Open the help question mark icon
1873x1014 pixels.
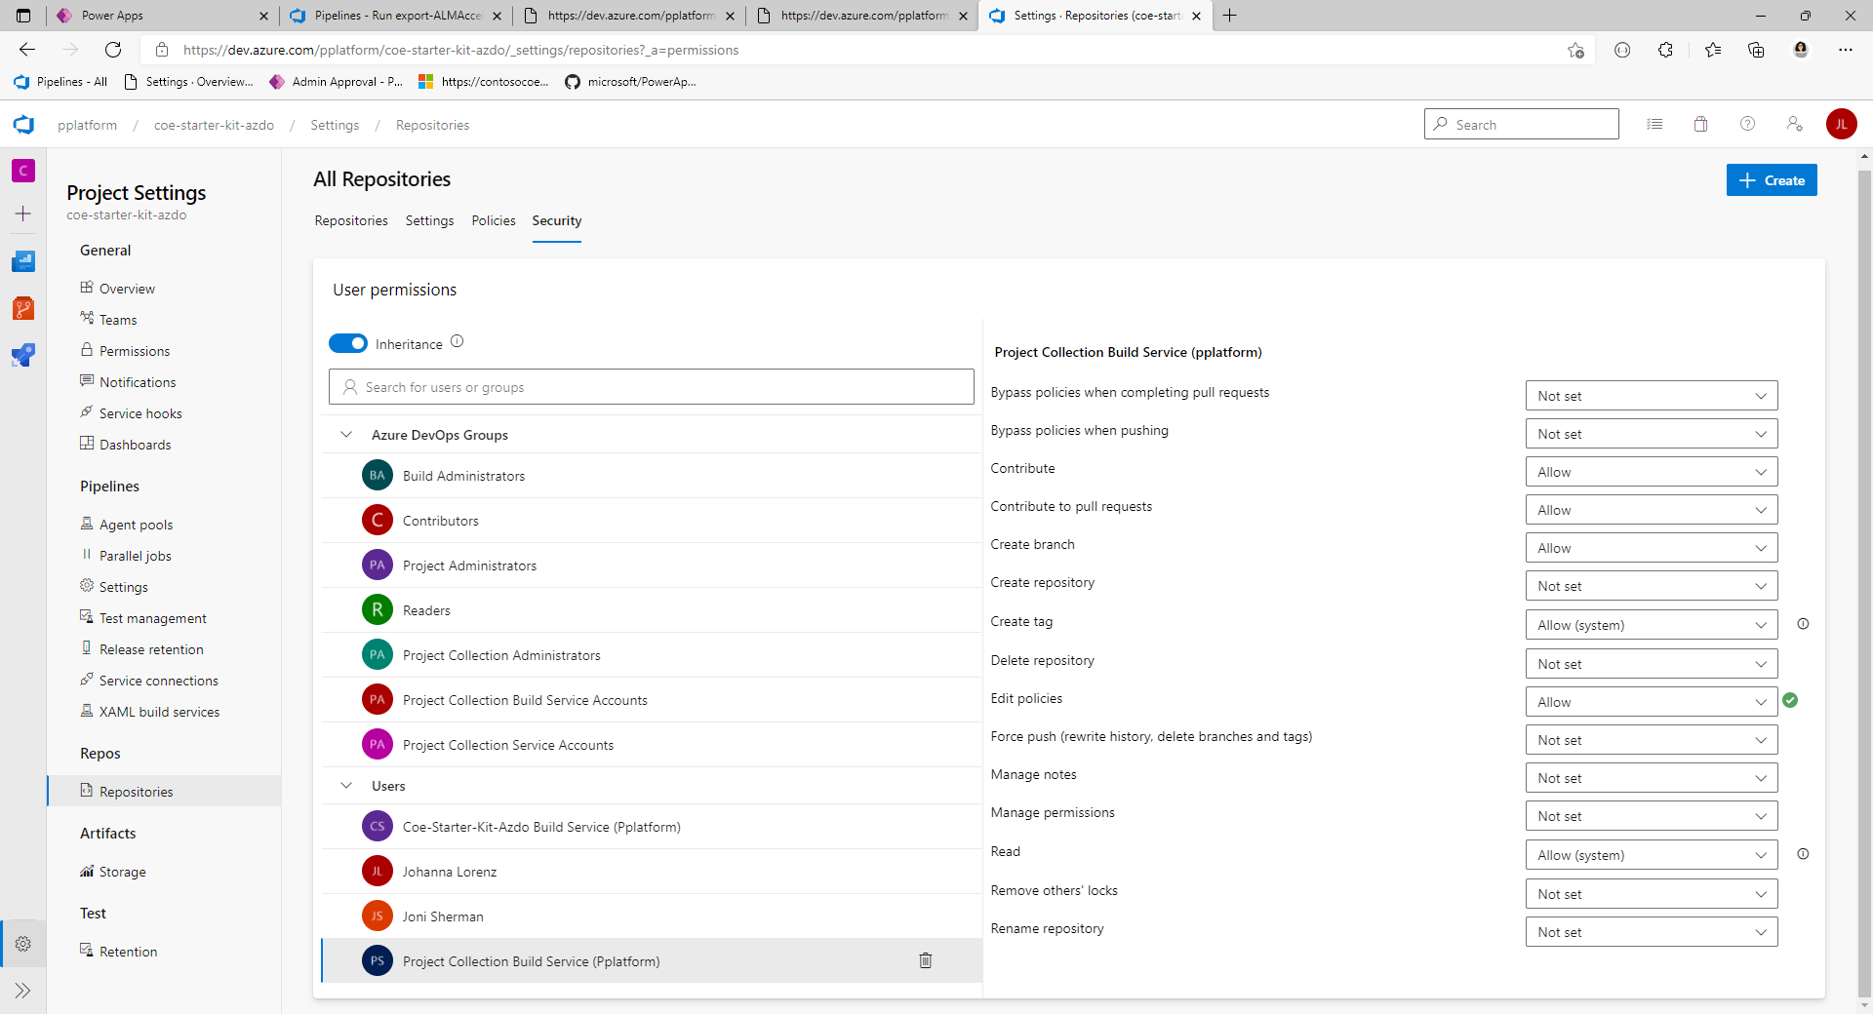(x=1747, y=124)
